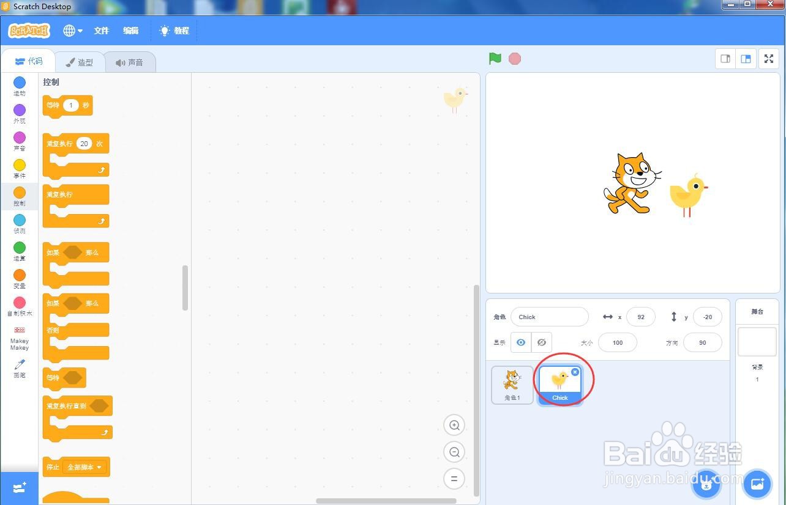
Task: Open the language globe menu
Action: 73,31
